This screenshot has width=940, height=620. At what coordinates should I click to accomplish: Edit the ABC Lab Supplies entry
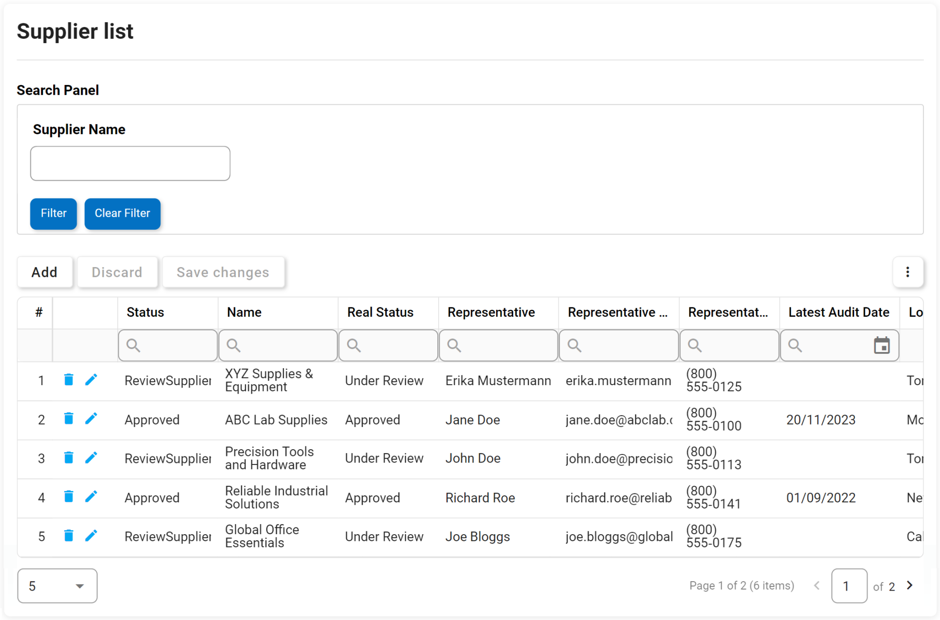tap(91, 418)
